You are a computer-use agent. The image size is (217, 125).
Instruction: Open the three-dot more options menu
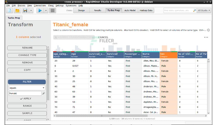206,37
